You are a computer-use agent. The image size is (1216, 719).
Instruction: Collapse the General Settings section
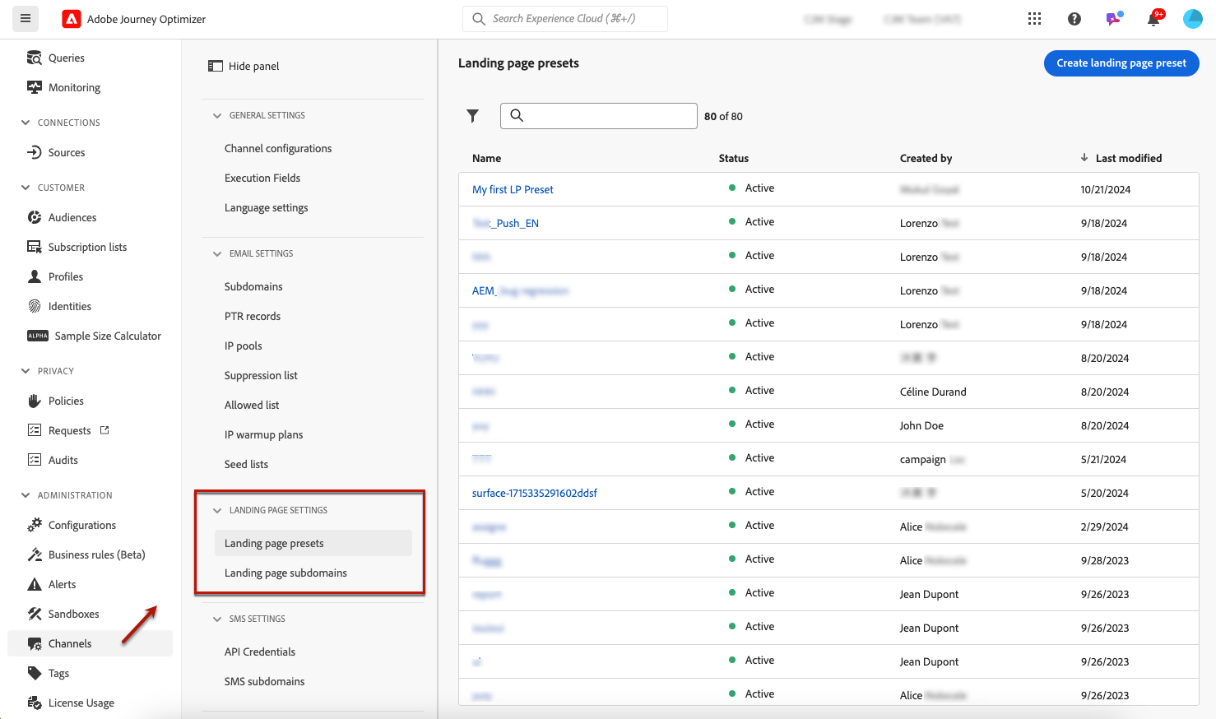click(x=217, y=116)
